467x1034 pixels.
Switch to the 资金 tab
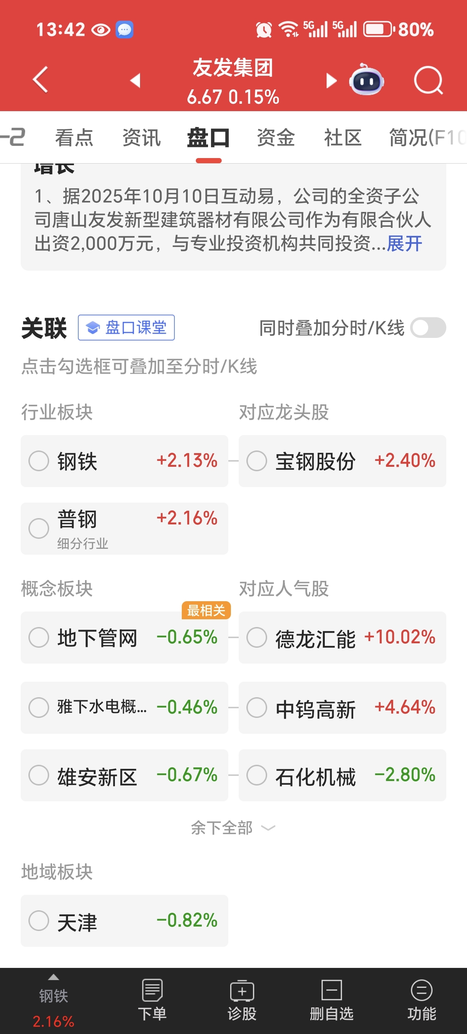(x=276, y=138)
